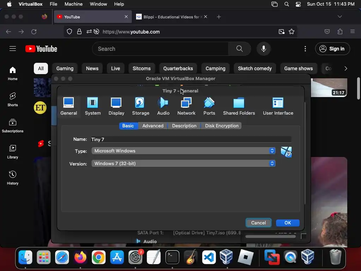Bookmark this page with the star
361x271 pixels.
click(292, 31)
